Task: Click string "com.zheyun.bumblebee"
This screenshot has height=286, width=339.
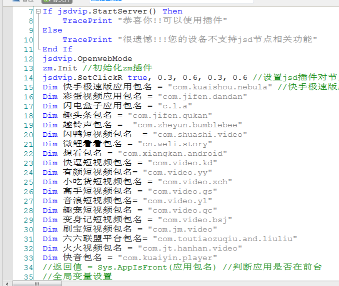Action: [x=187, y=125]
